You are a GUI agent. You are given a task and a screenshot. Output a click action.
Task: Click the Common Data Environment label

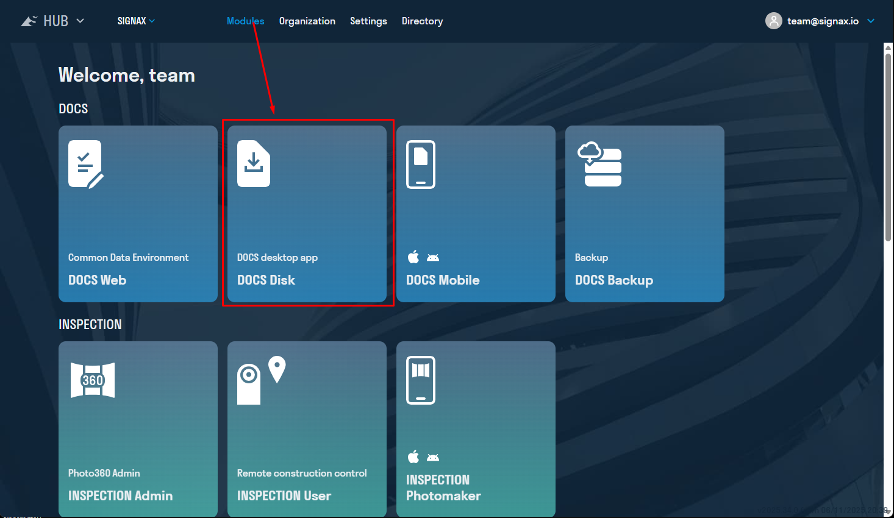point(128,257)
